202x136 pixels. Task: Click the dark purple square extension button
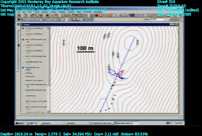pos(132,15)
